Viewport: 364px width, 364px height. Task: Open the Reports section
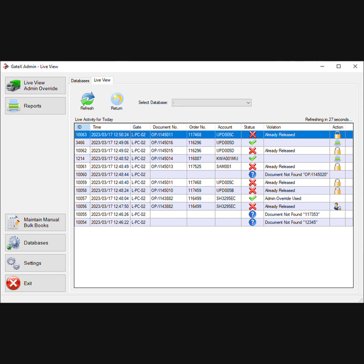pyautogui.click(x=35, y=106)
